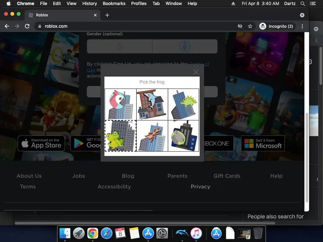Reload the Roblox page
Image resolution: width=323 pixels, height=242 pixels.
[x=27, y=26]
